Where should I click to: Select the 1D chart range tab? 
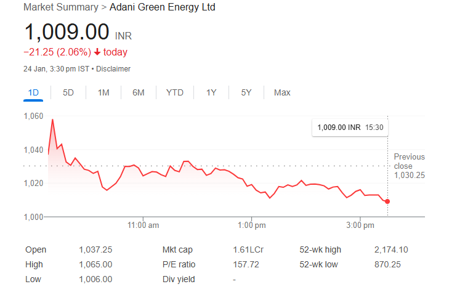pyautogui.click(x=33, y=92)
